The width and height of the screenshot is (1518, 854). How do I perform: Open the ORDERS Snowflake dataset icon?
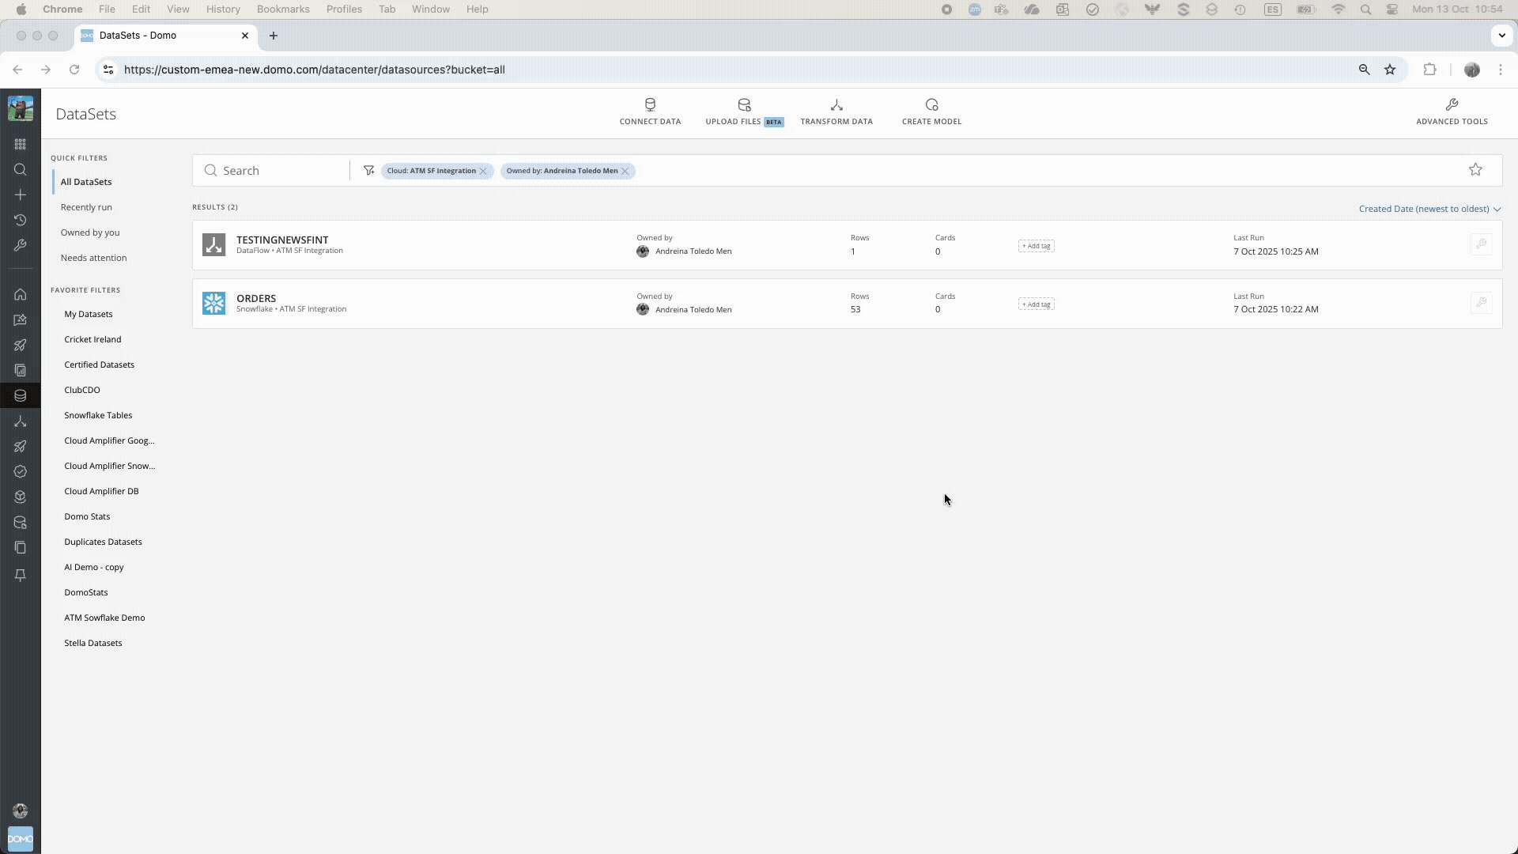(213, 304)
